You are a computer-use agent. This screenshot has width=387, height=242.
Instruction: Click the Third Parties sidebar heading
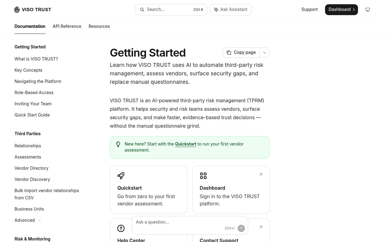click(28, 134)
